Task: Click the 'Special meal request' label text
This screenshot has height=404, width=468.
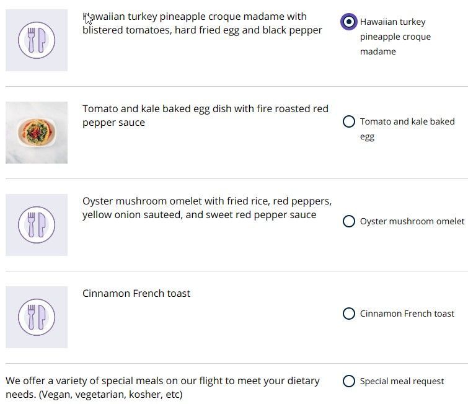Action: click(402, 381)
